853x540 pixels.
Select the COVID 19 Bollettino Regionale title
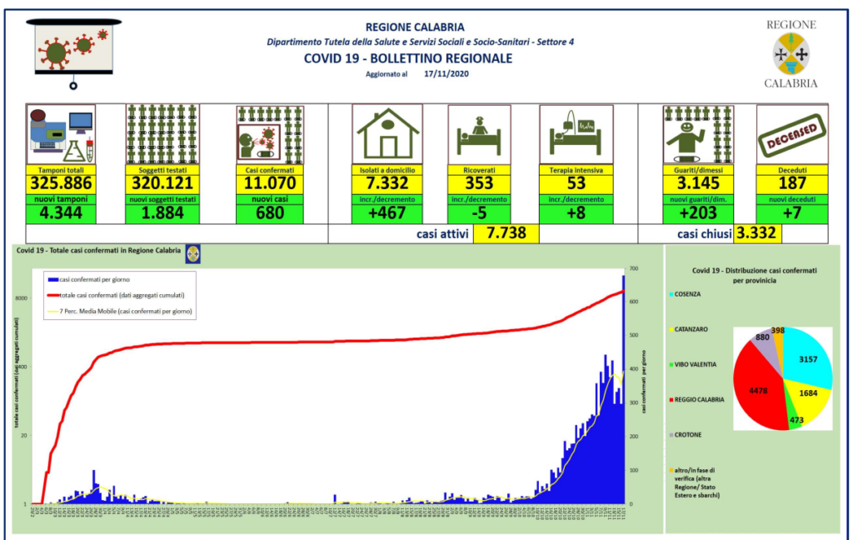coord(408,58)
